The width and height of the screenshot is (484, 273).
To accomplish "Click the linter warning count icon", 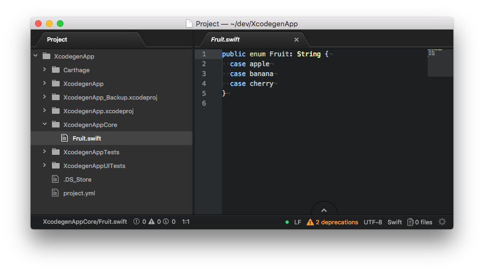I will click(x=151, y=222).
